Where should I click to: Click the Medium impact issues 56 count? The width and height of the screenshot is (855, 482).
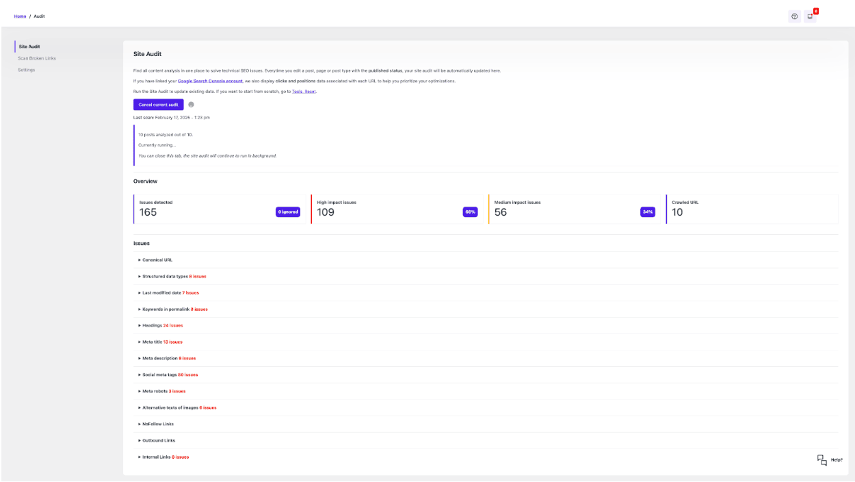(x=501, y=212)
